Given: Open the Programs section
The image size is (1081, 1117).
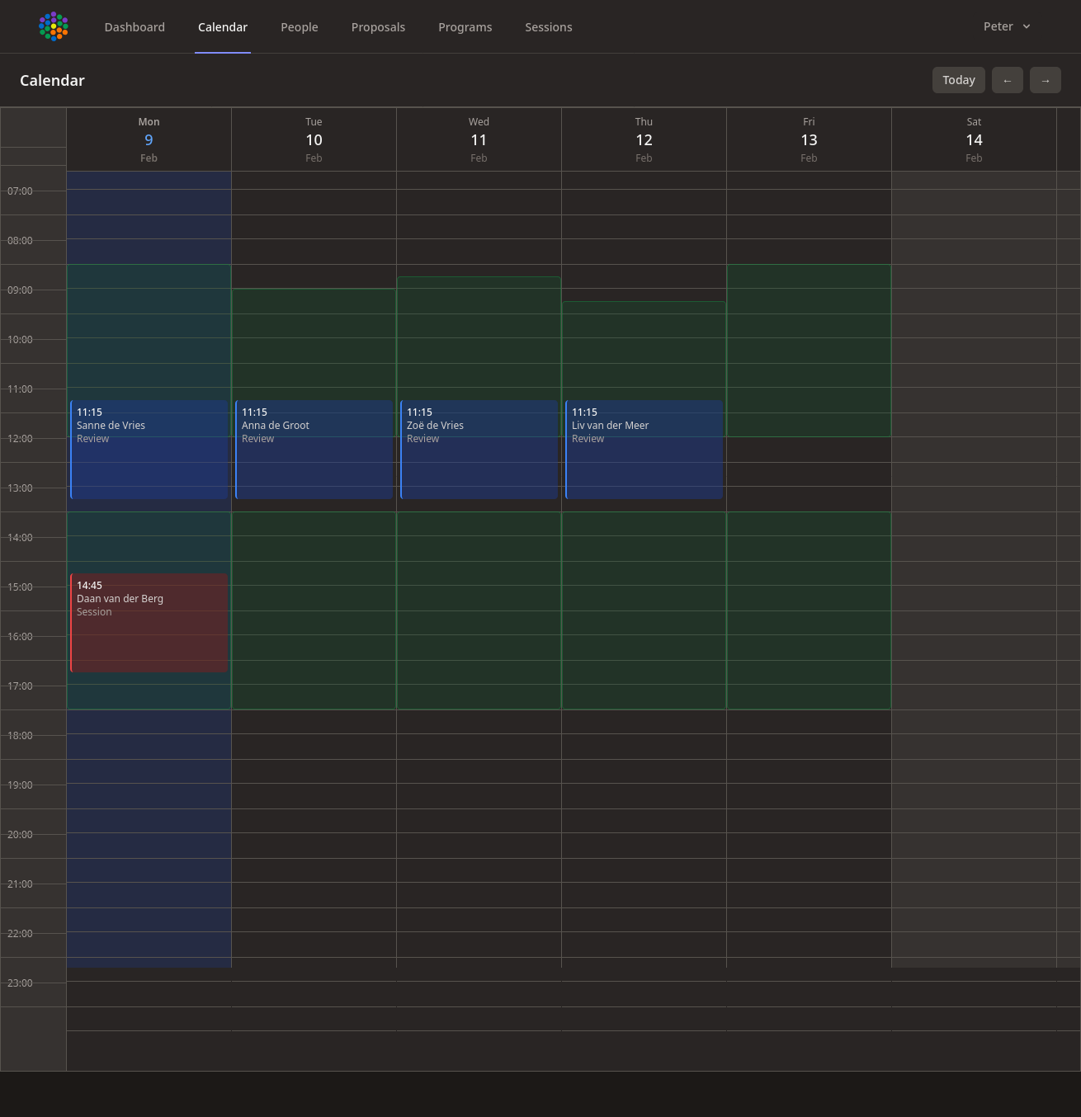Looking at the screenshot, I should click(465, 26).
